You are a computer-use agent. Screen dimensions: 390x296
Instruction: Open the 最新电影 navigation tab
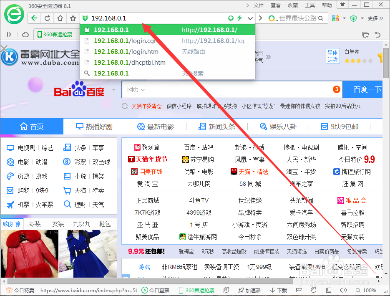(x=156, y=127)
